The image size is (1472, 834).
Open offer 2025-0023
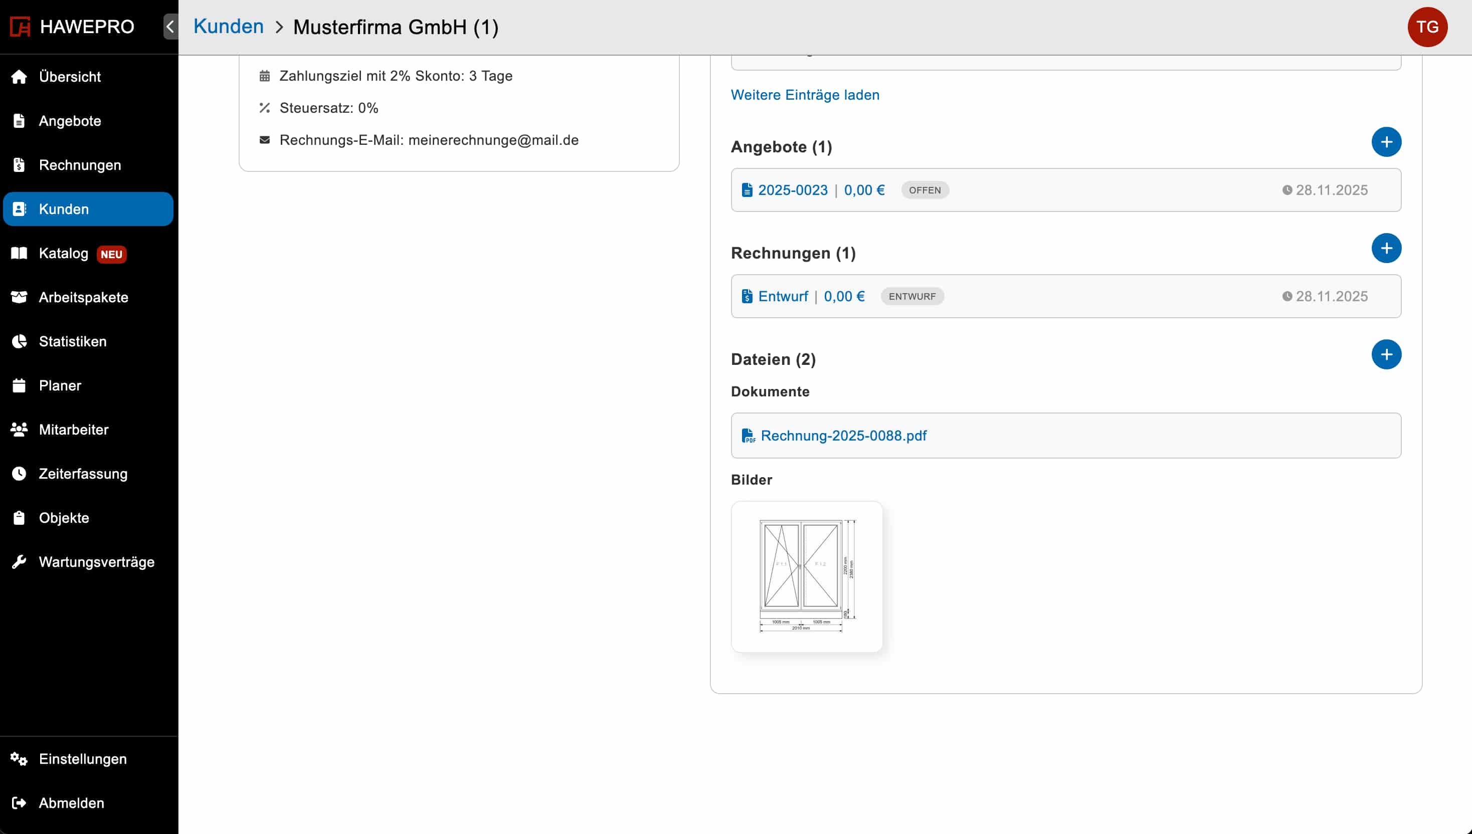tap(792, 190)
